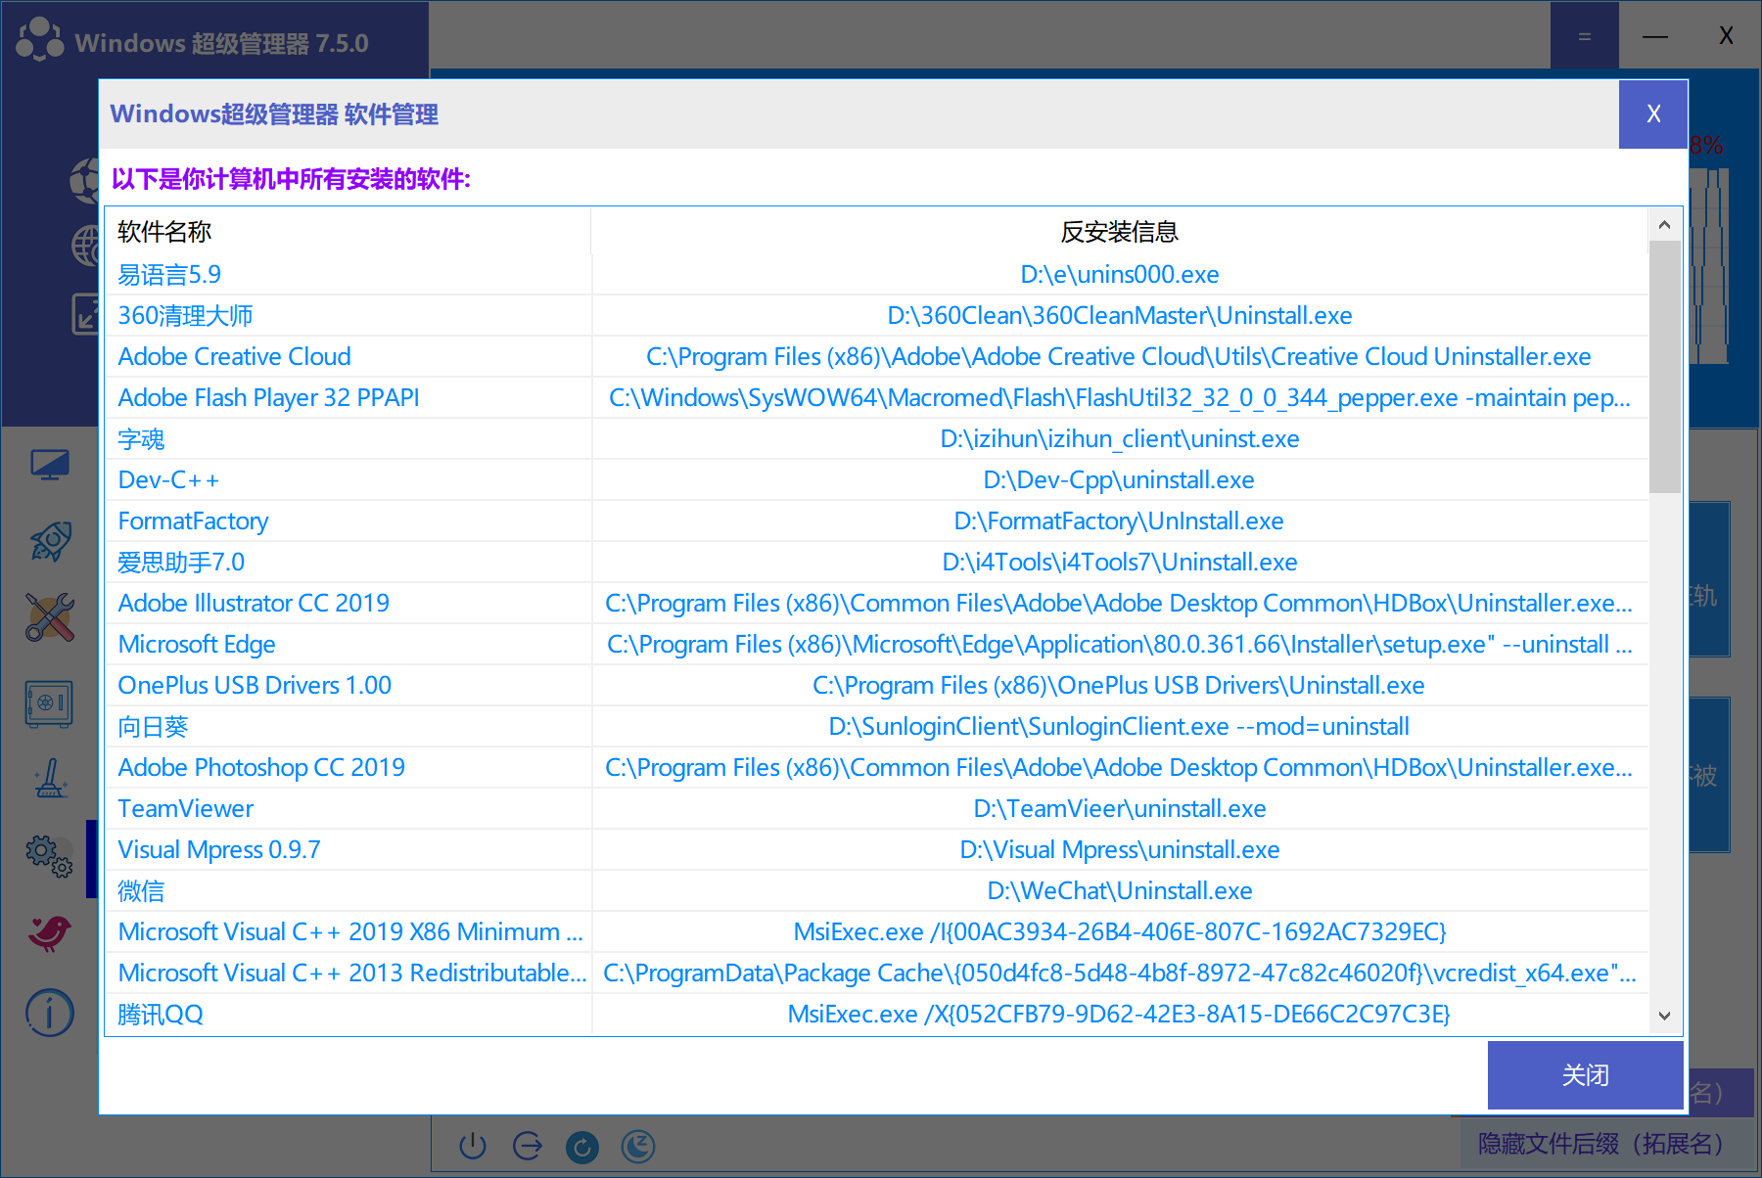Viewport: 1762px width, 1178px height.
Task: Click the monitor icon in left sidebar
Action: coord(50,465)
